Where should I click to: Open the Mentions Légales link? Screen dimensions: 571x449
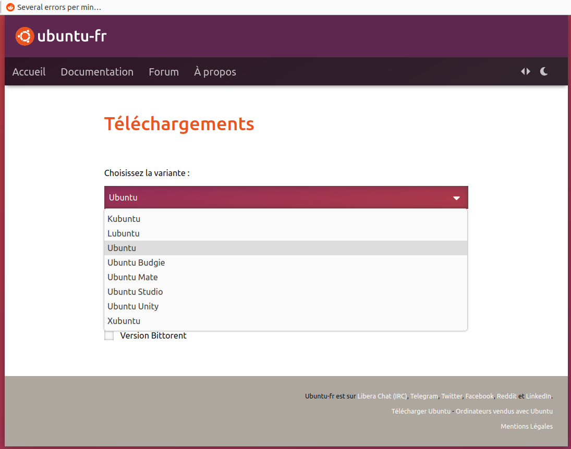tap(527, 426)
